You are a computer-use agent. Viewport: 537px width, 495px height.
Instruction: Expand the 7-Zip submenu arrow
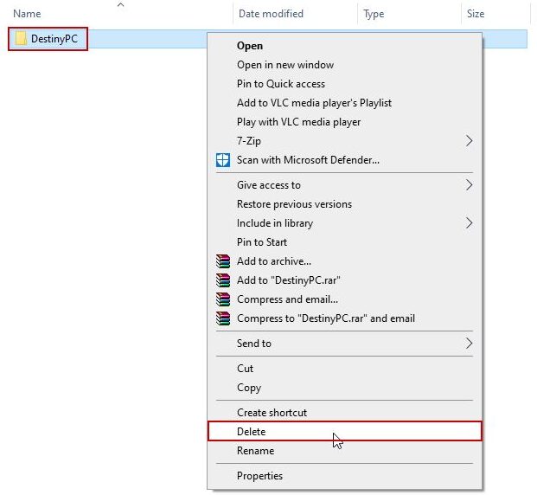pos(470,141)
